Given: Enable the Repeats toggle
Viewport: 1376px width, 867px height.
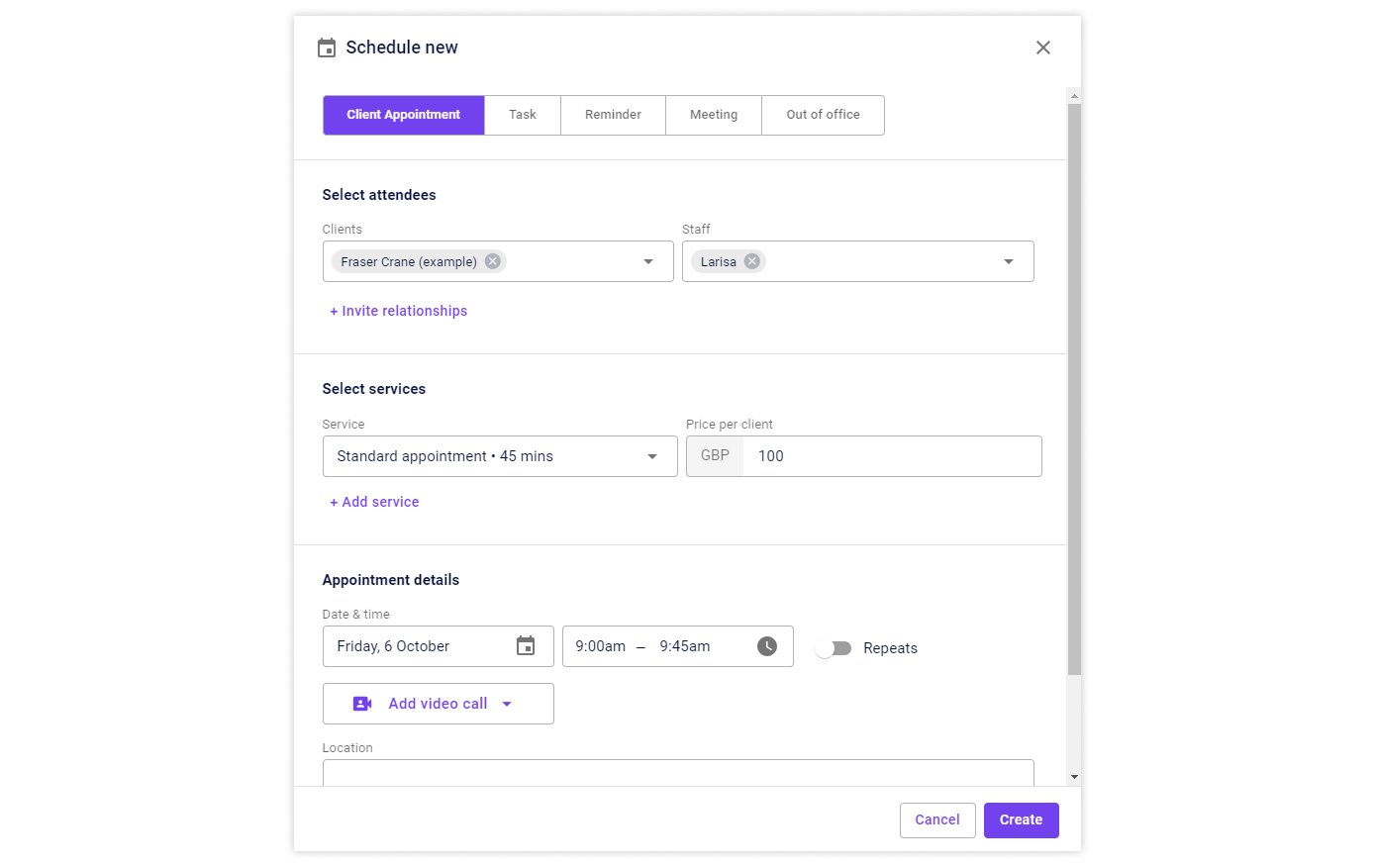Looking at the screenshot, I should coord(833,647).
